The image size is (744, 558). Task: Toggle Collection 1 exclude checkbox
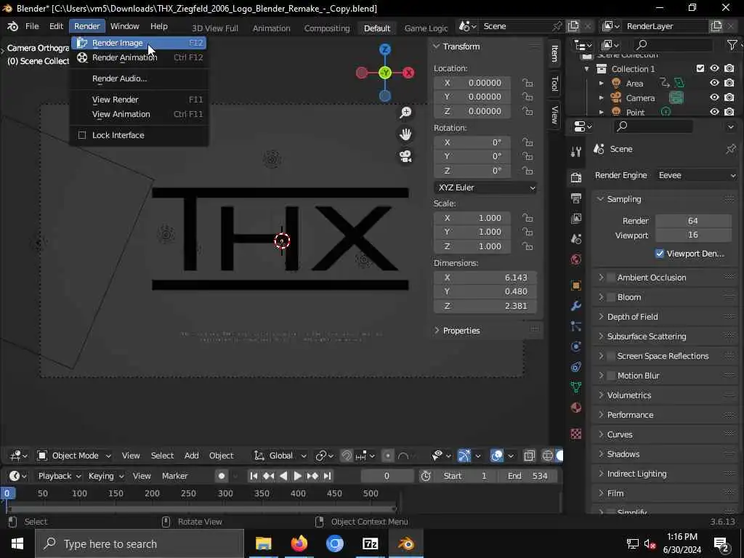(700, 68)
